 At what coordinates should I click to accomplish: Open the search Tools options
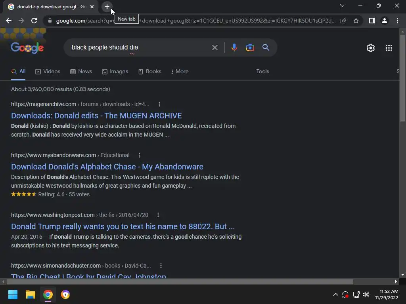tap(262, 71)
